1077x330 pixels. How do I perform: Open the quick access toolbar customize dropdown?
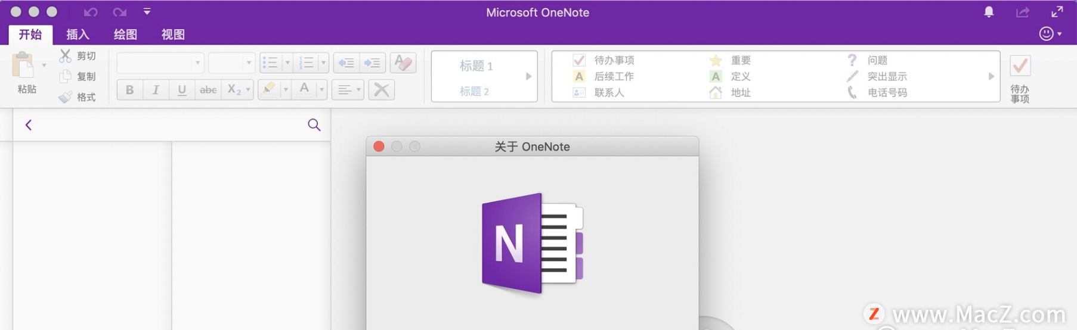pyautogui.click(x=147, y=11)
